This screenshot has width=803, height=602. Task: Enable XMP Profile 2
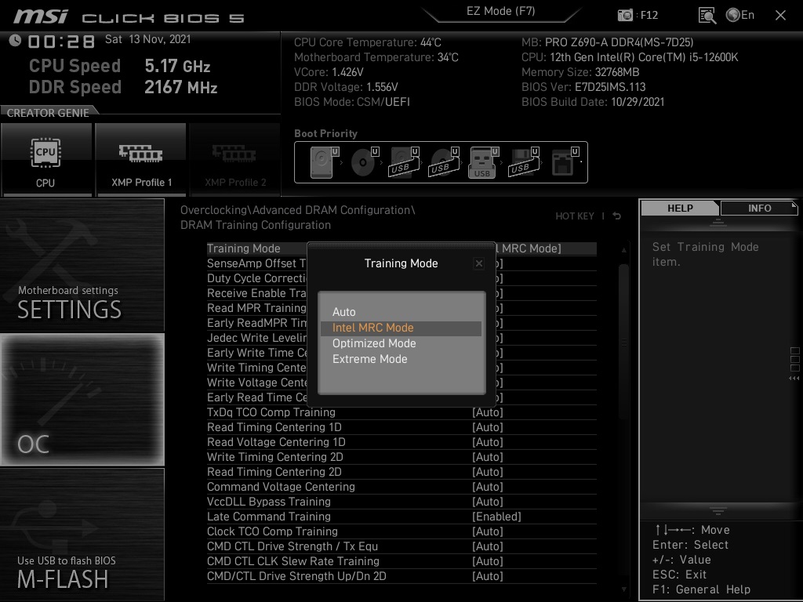click(x=234, y=160)
